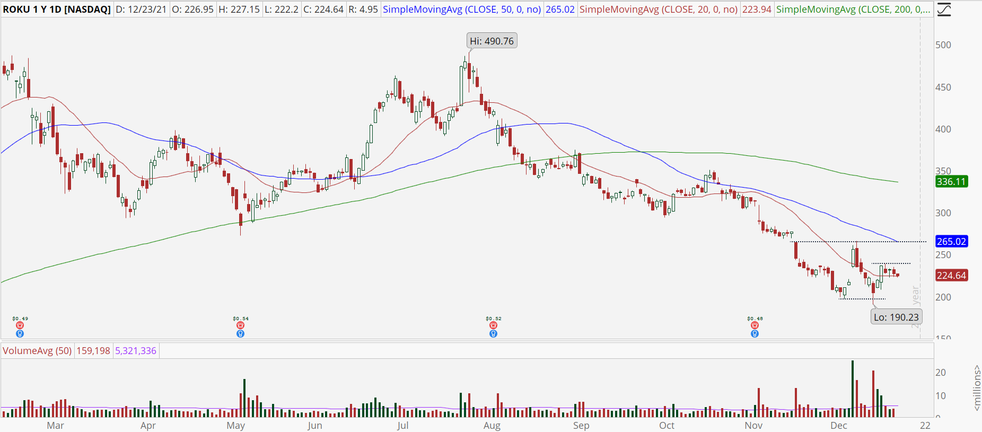Click the blue lightbulb icon under $0.54
Image resolution: width=982 pixels, height=432 pixels.
point(240,334)
